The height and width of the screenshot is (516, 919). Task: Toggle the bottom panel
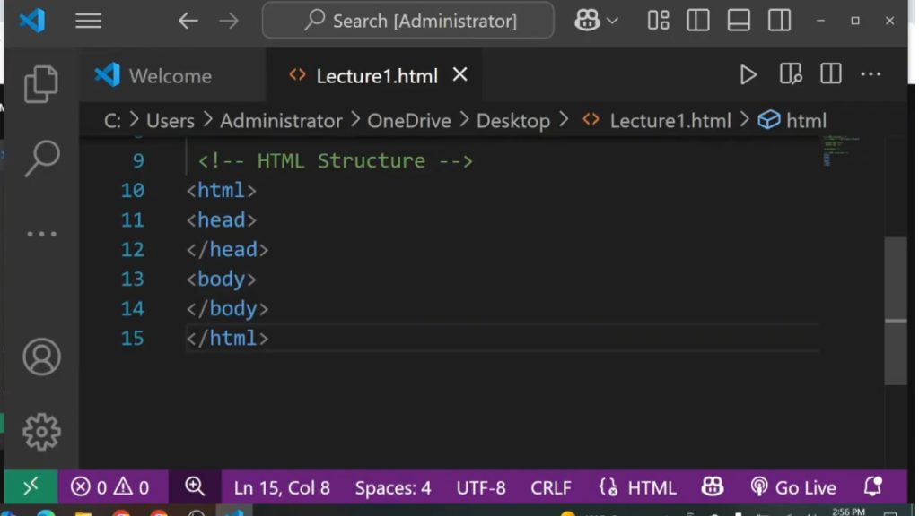[739, 21]
